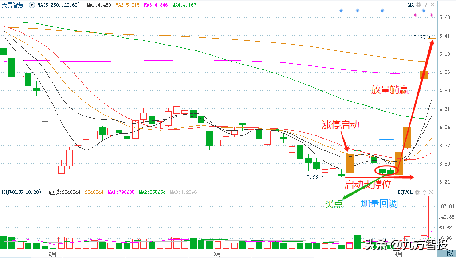
Task: Click the HHJVOL name next to its gear
Action: [405, 192]
